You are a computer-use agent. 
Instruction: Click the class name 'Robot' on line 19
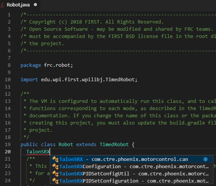click(x=66, y=145)
